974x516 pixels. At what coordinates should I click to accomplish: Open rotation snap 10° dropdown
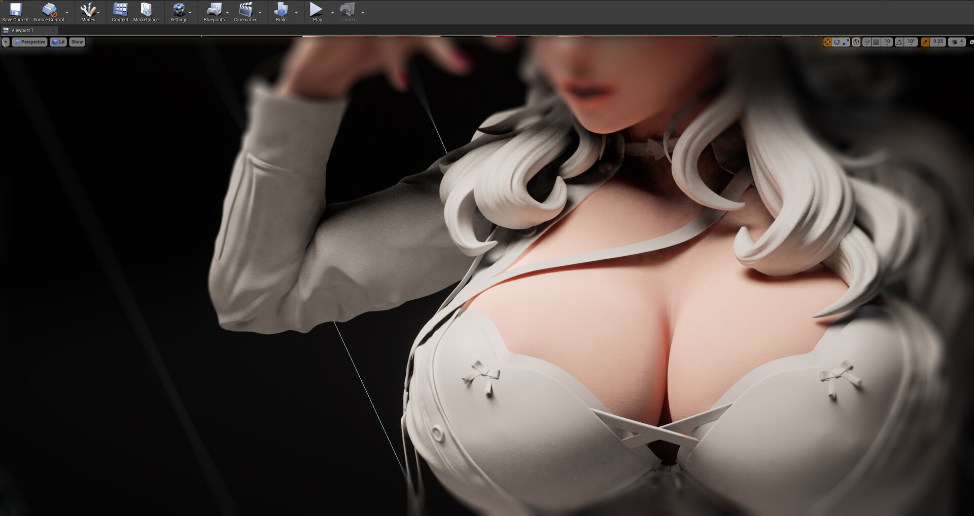pos(911,42)
